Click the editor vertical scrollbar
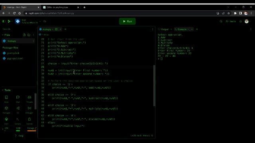Screen dimensions: 255x143 [x=154, y=86]
